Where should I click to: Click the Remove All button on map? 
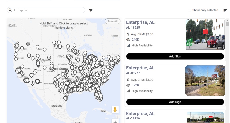tap(113, 21)
